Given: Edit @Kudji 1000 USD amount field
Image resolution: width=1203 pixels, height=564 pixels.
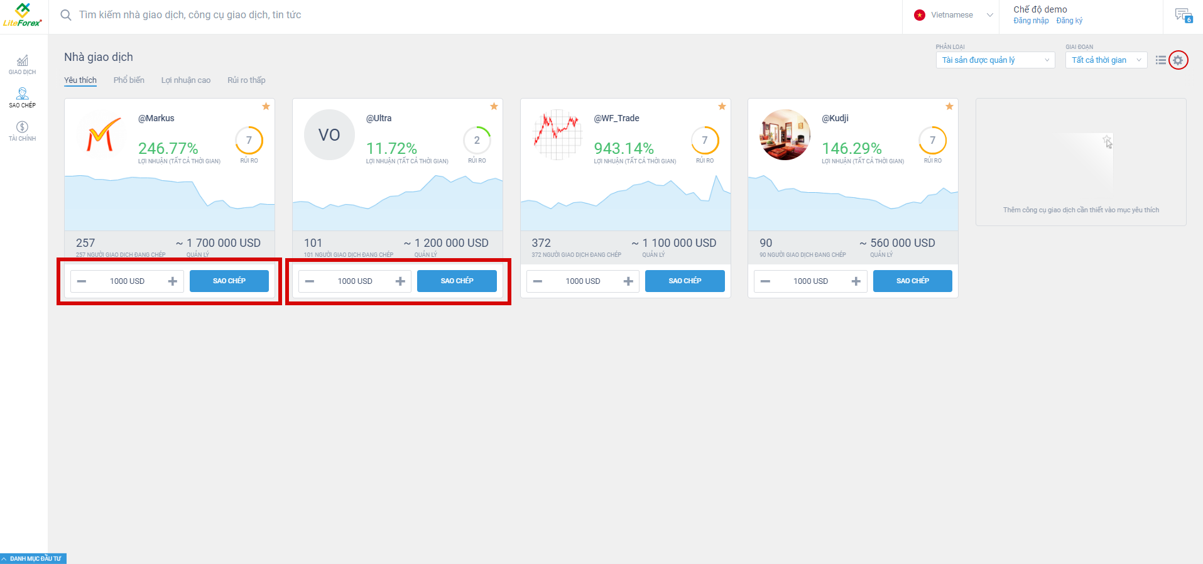Looking at the screenshot, I should [x=810, y=281].
